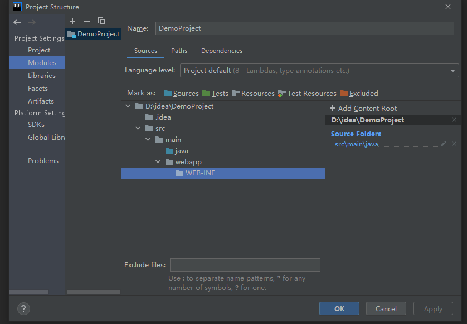Screen dimensions: 467x324
Task: Click the Exclude files input field
Action: point(245,264)
